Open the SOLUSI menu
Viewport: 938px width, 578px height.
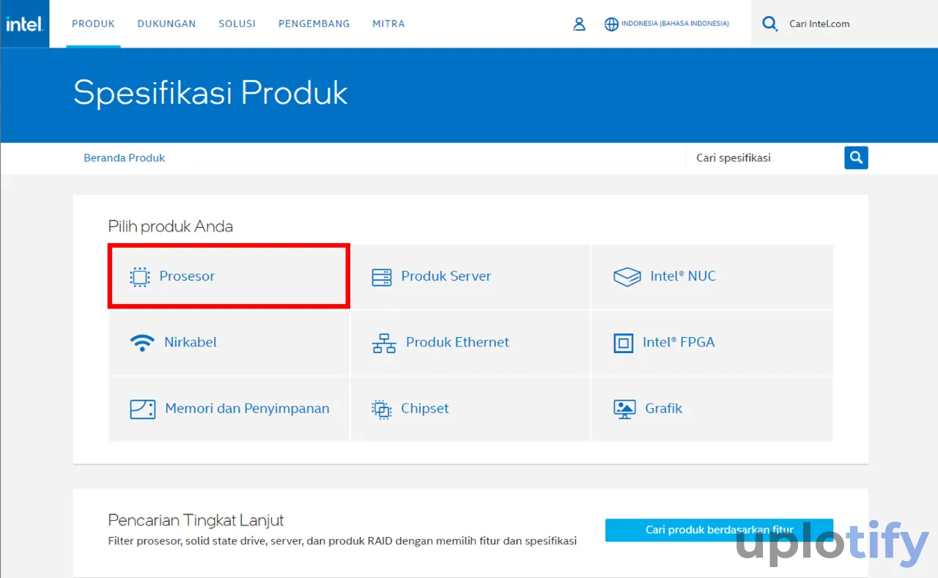click(x=237, y=23)
